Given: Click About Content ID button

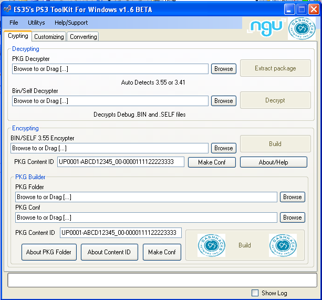Looking at the screenshot, I should tap(109, 252).
